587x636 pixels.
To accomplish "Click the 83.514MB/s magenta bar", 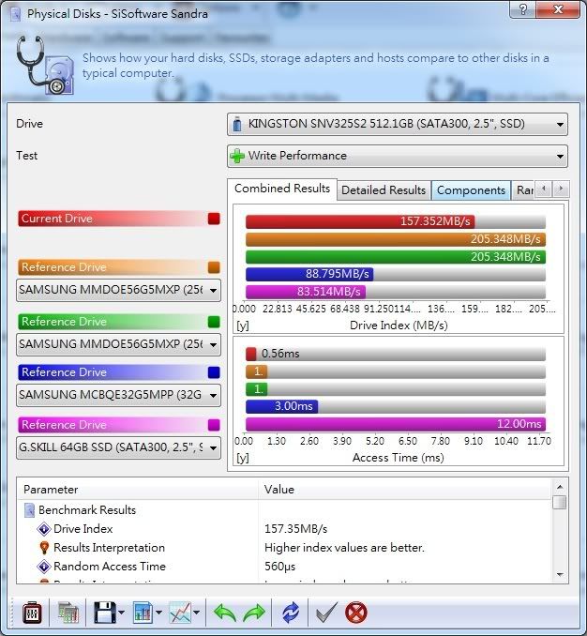I will pos(306,292).
